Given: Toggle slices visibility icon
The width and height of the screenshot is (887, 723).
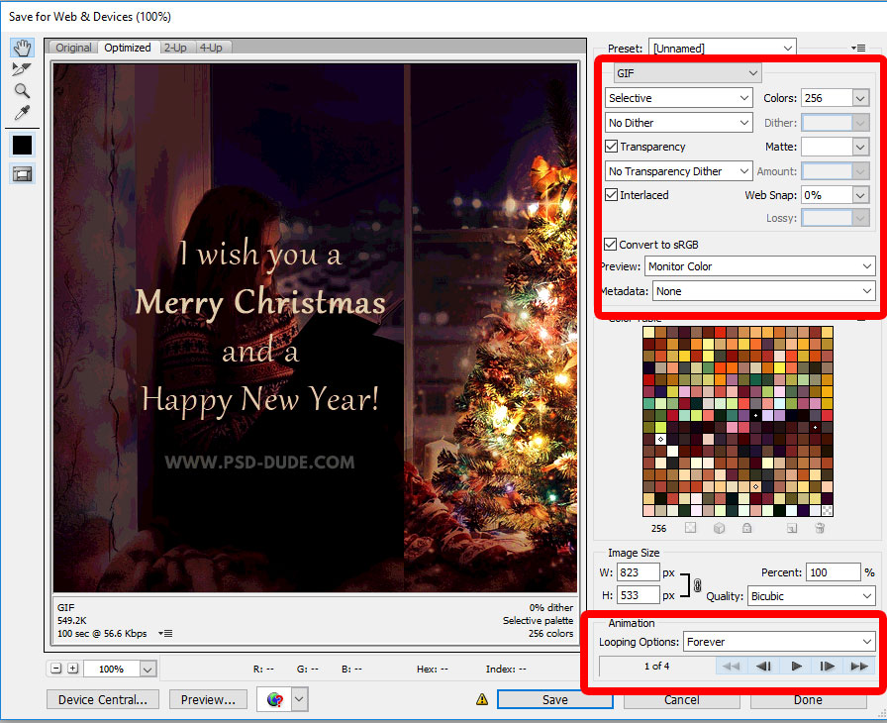Looking at the screenshot, I should [22, 173].
